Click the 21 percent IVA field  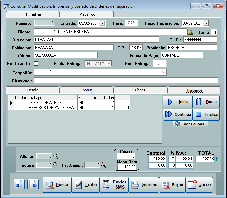point(172,159)
